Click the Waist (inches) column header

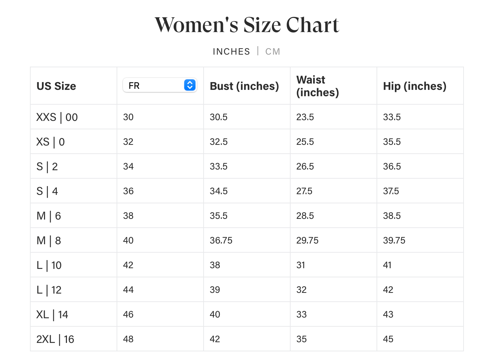click(x=317, y=86)
